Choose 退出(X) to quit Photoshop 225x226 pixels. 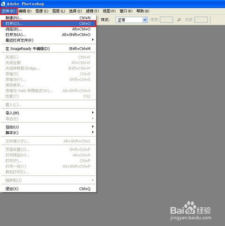[x=48, y=189]
